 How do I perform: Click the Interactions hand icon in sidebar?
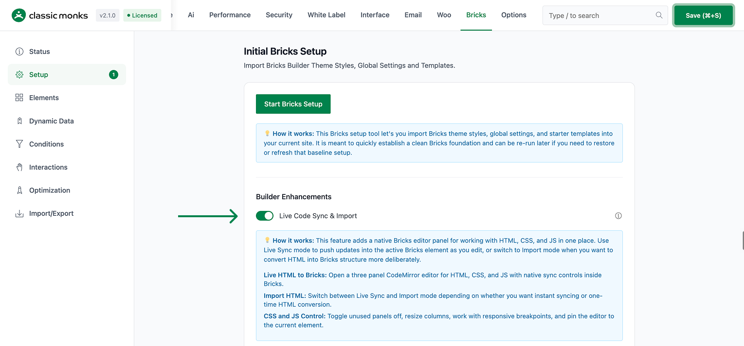[19, 167]
